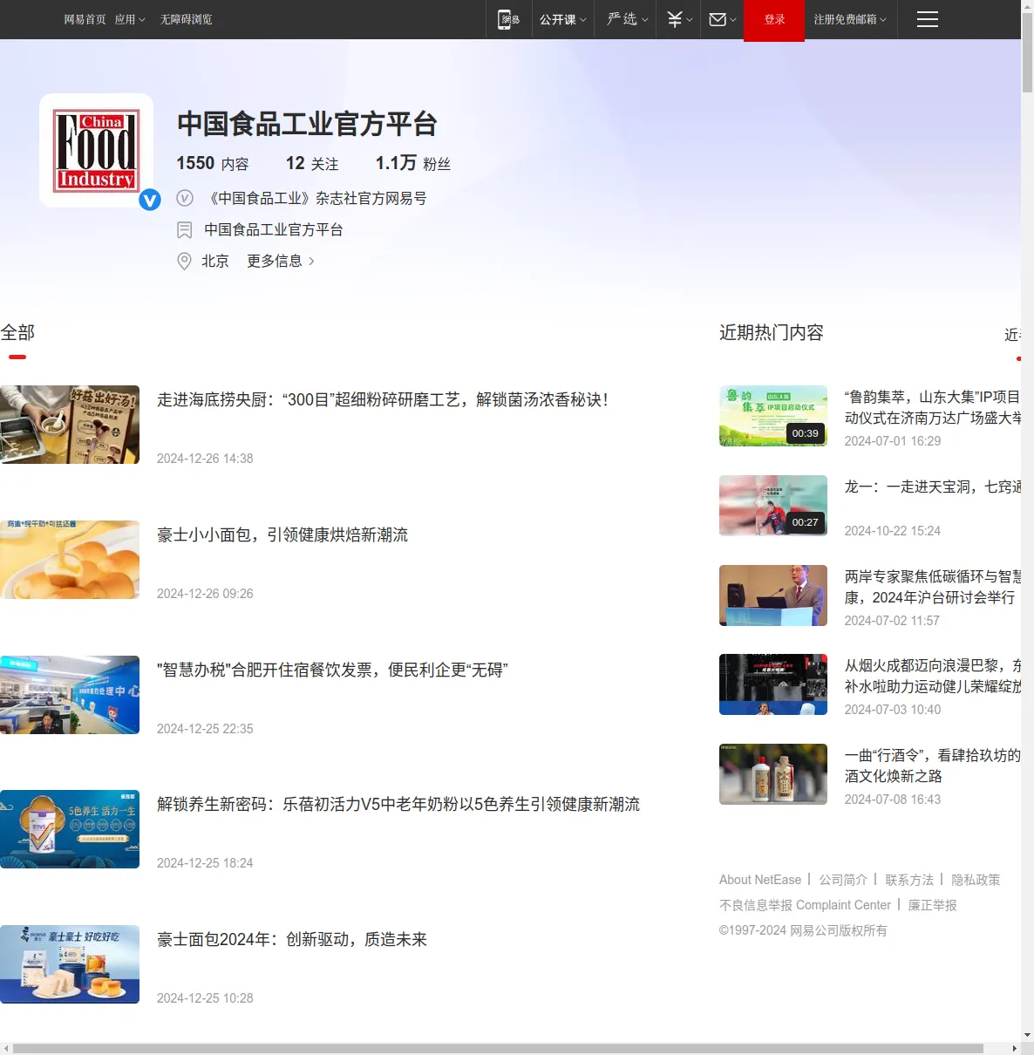
Task: Open the 廉正举报 footer link
Action: click(933, 905)
